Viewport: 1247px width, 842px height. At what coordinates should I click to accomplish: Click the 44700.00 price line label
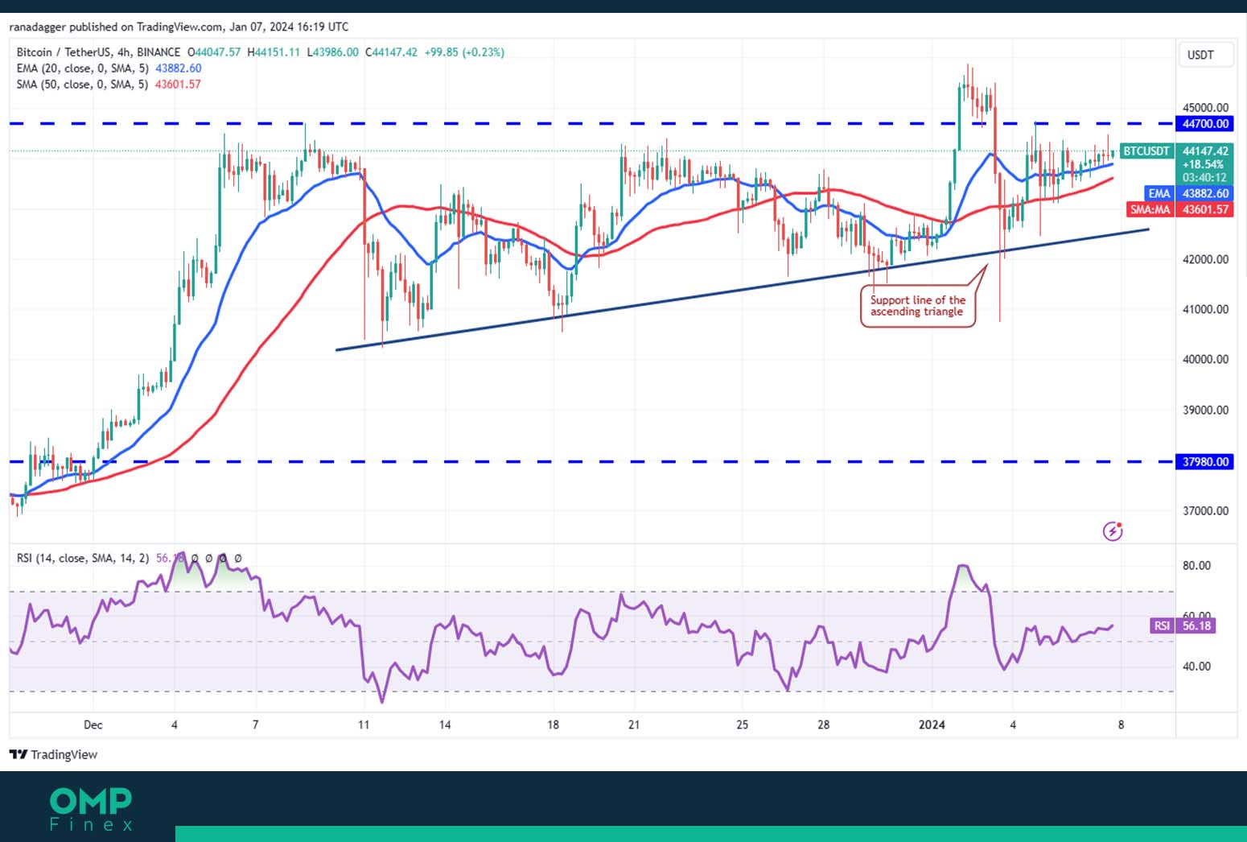1204,124
